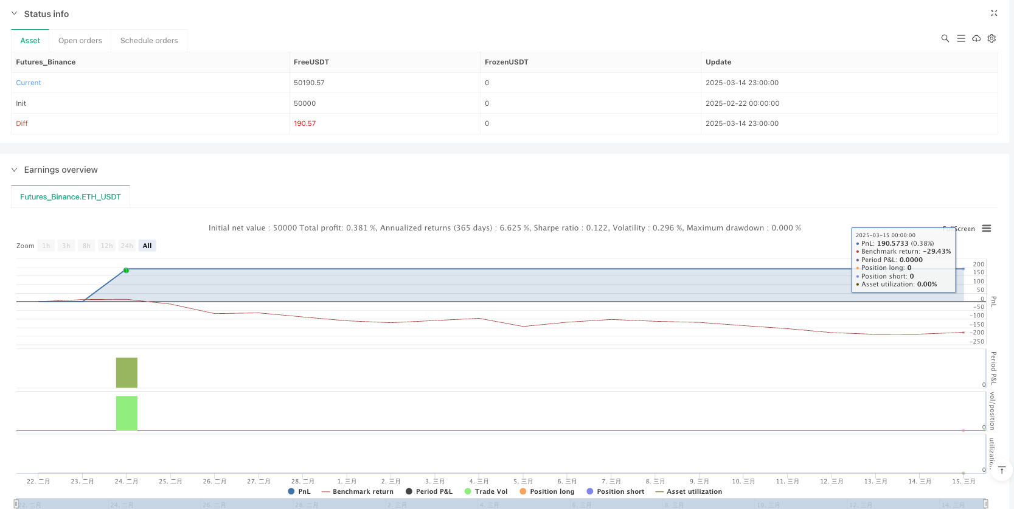Toggle the PnL series in legend
The image size is (1014, 509).
[x=299, y=491]
